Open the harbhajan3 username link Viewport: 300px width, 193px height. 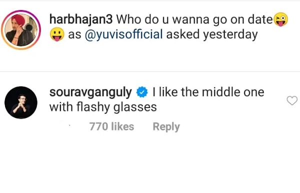click(x=81, y=19)
